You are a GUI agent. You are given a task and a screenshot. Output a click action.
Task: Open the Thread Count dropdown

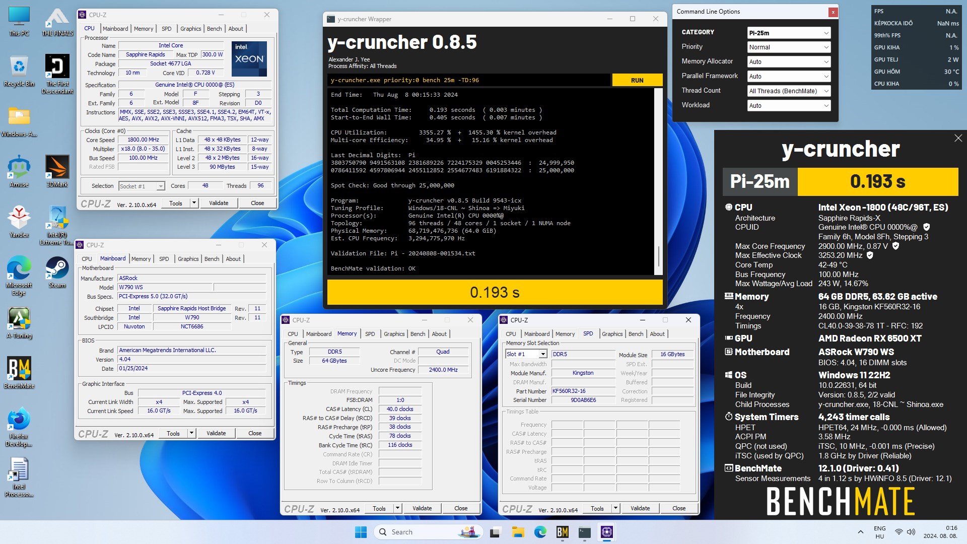pos(789,91)
